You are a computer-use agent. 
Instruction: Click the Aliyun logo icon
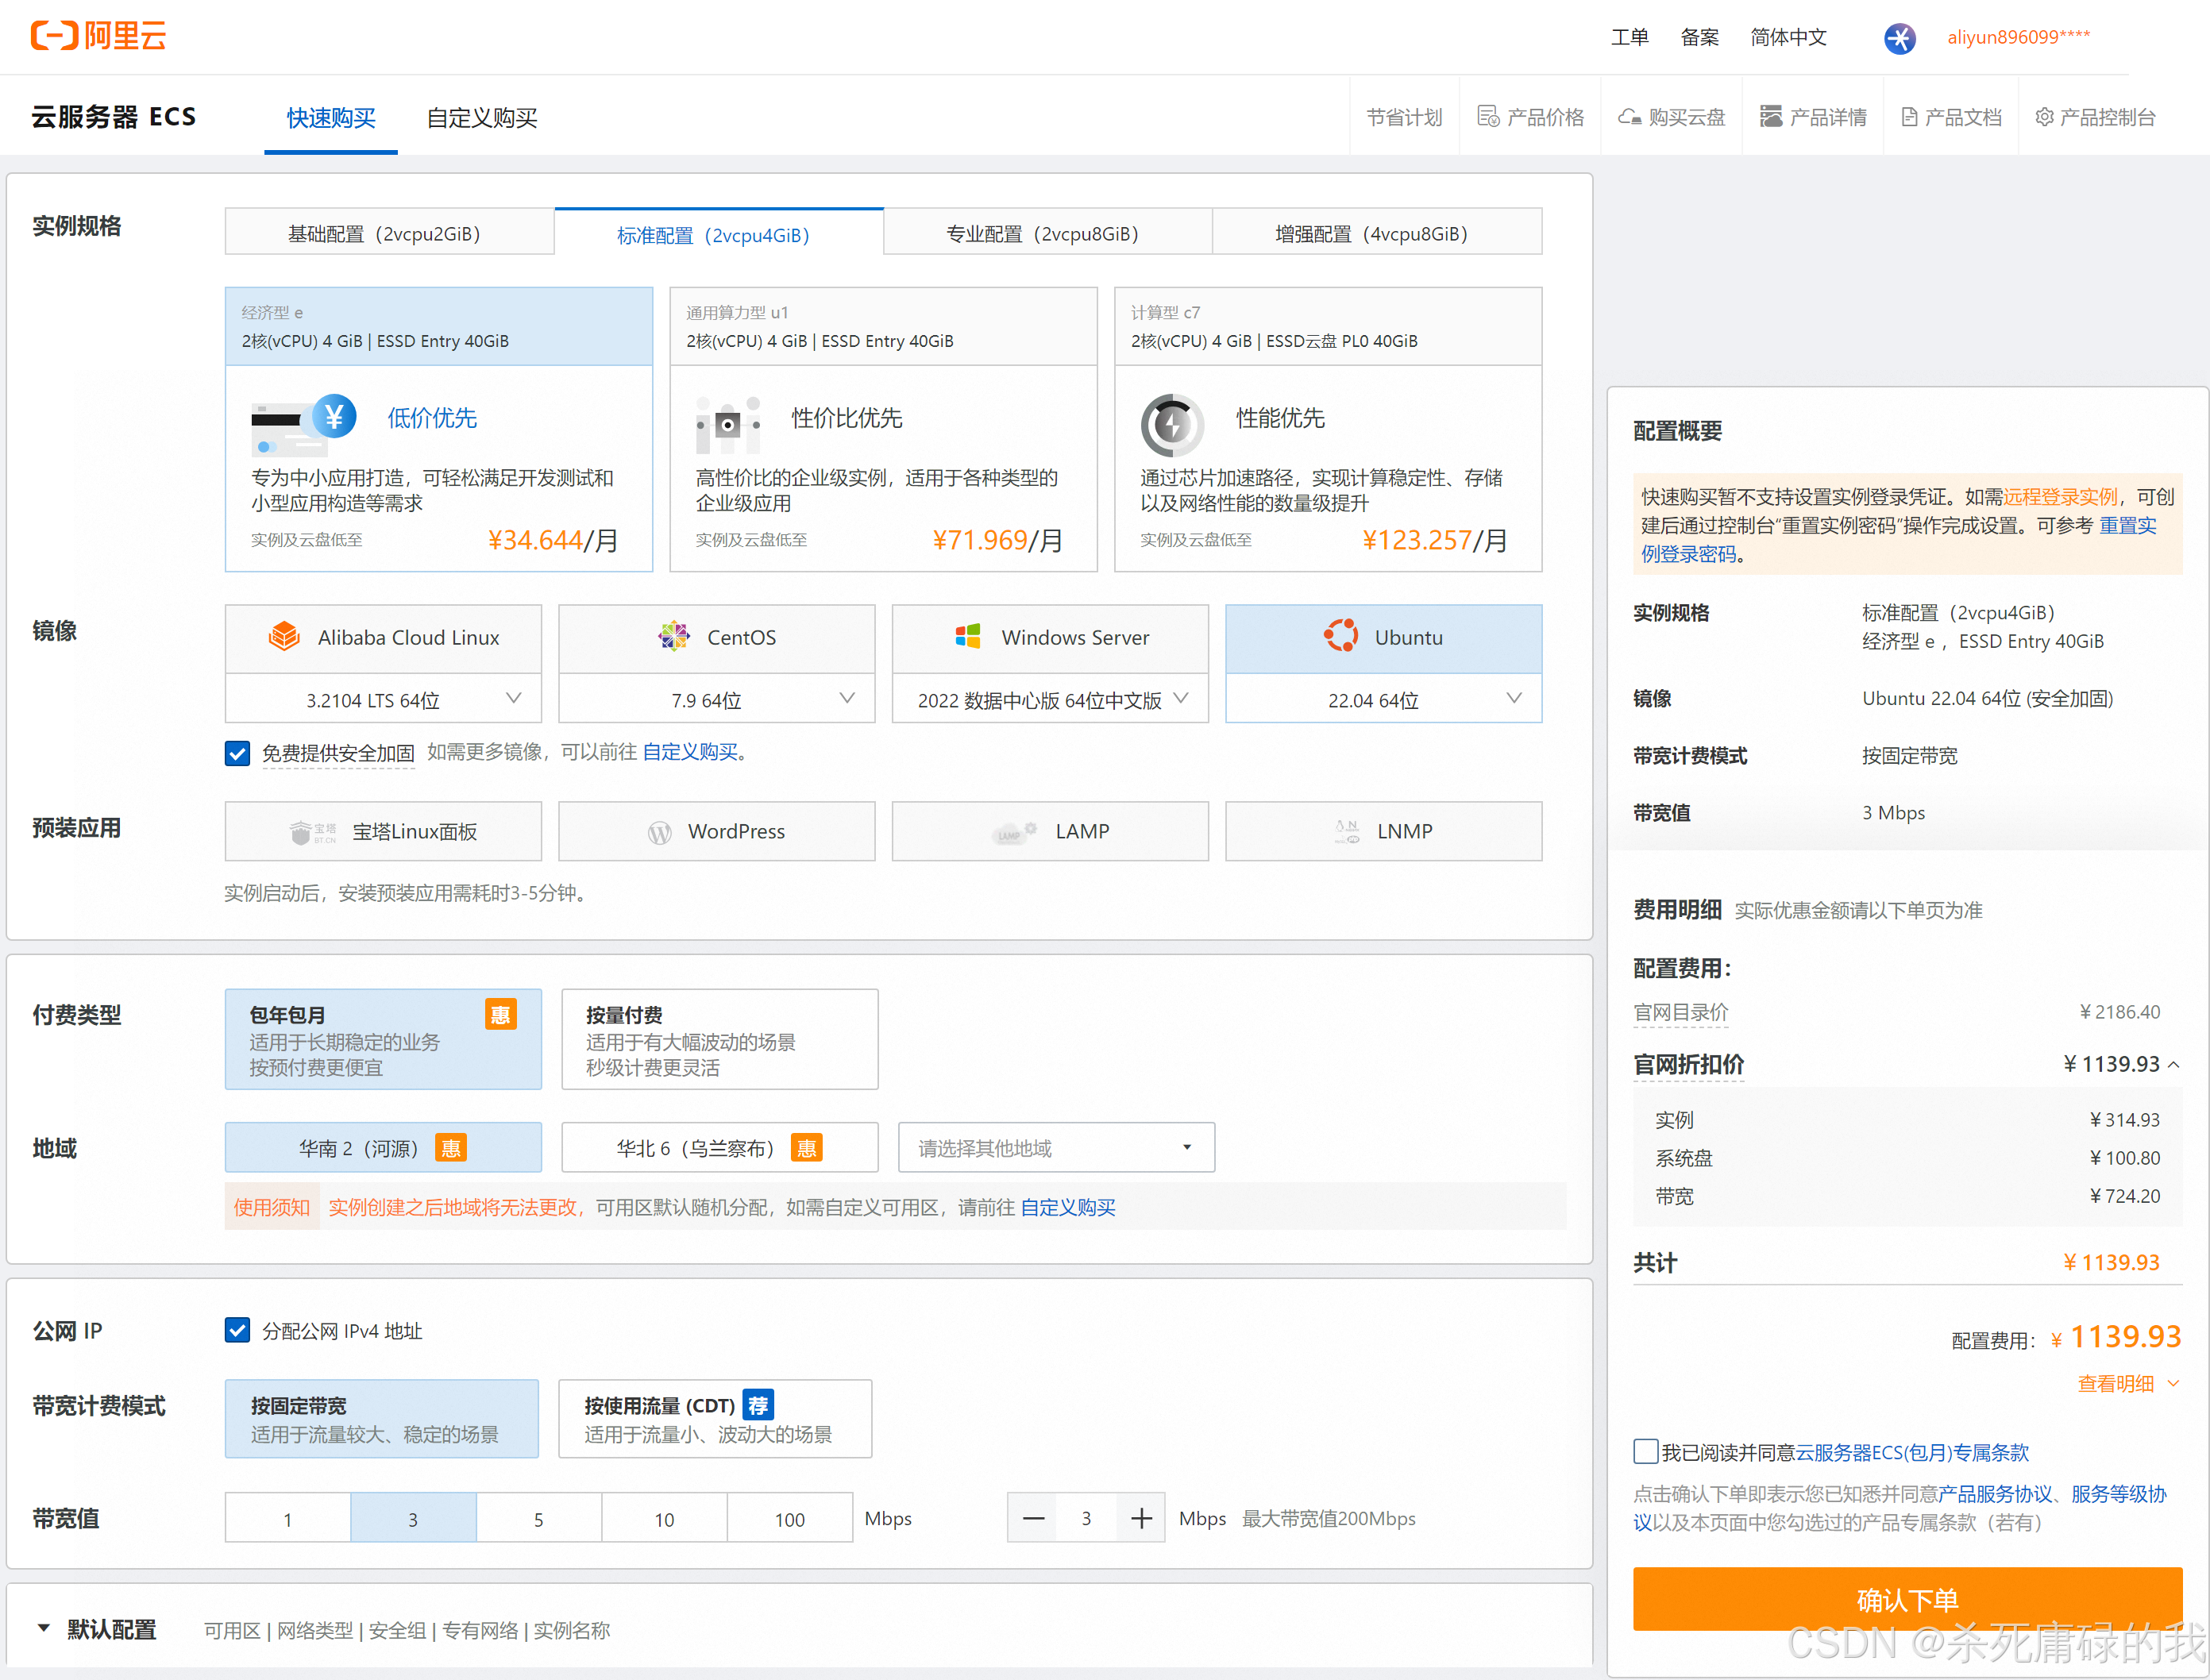[54, 36]
